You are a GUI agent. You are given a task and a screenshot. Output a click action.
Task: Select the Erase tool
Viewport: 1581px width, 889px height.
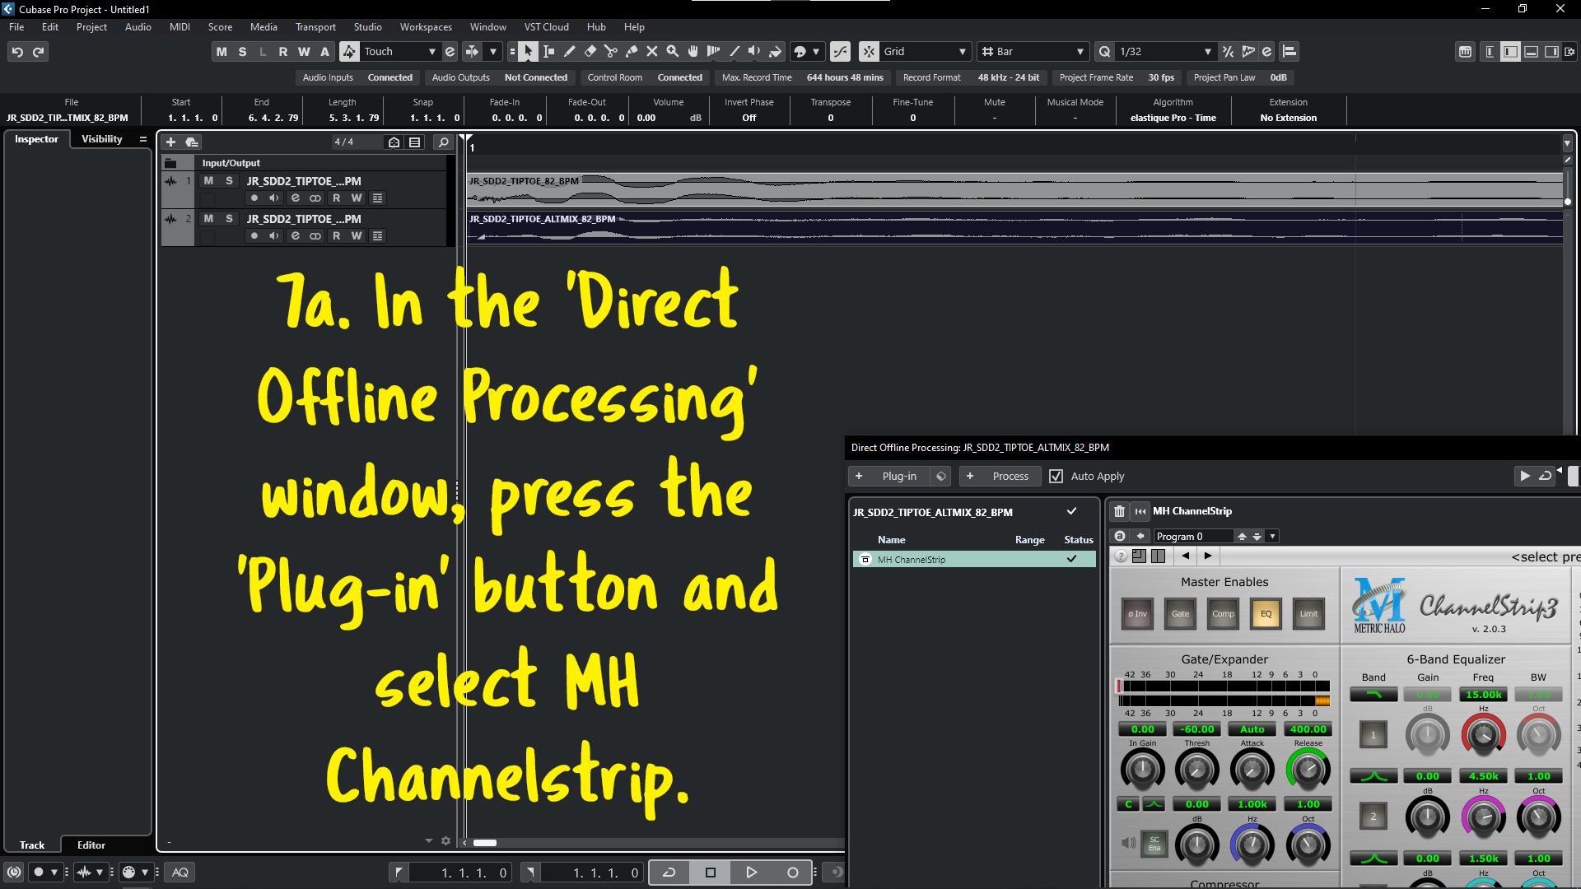click(x=590, y=51)
